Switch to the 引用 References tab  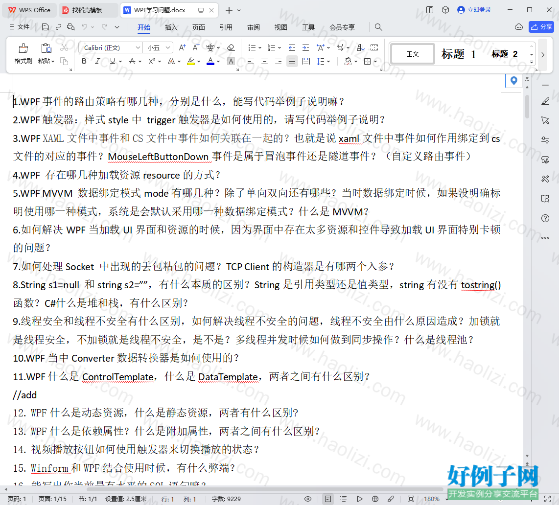click(226, 27)
